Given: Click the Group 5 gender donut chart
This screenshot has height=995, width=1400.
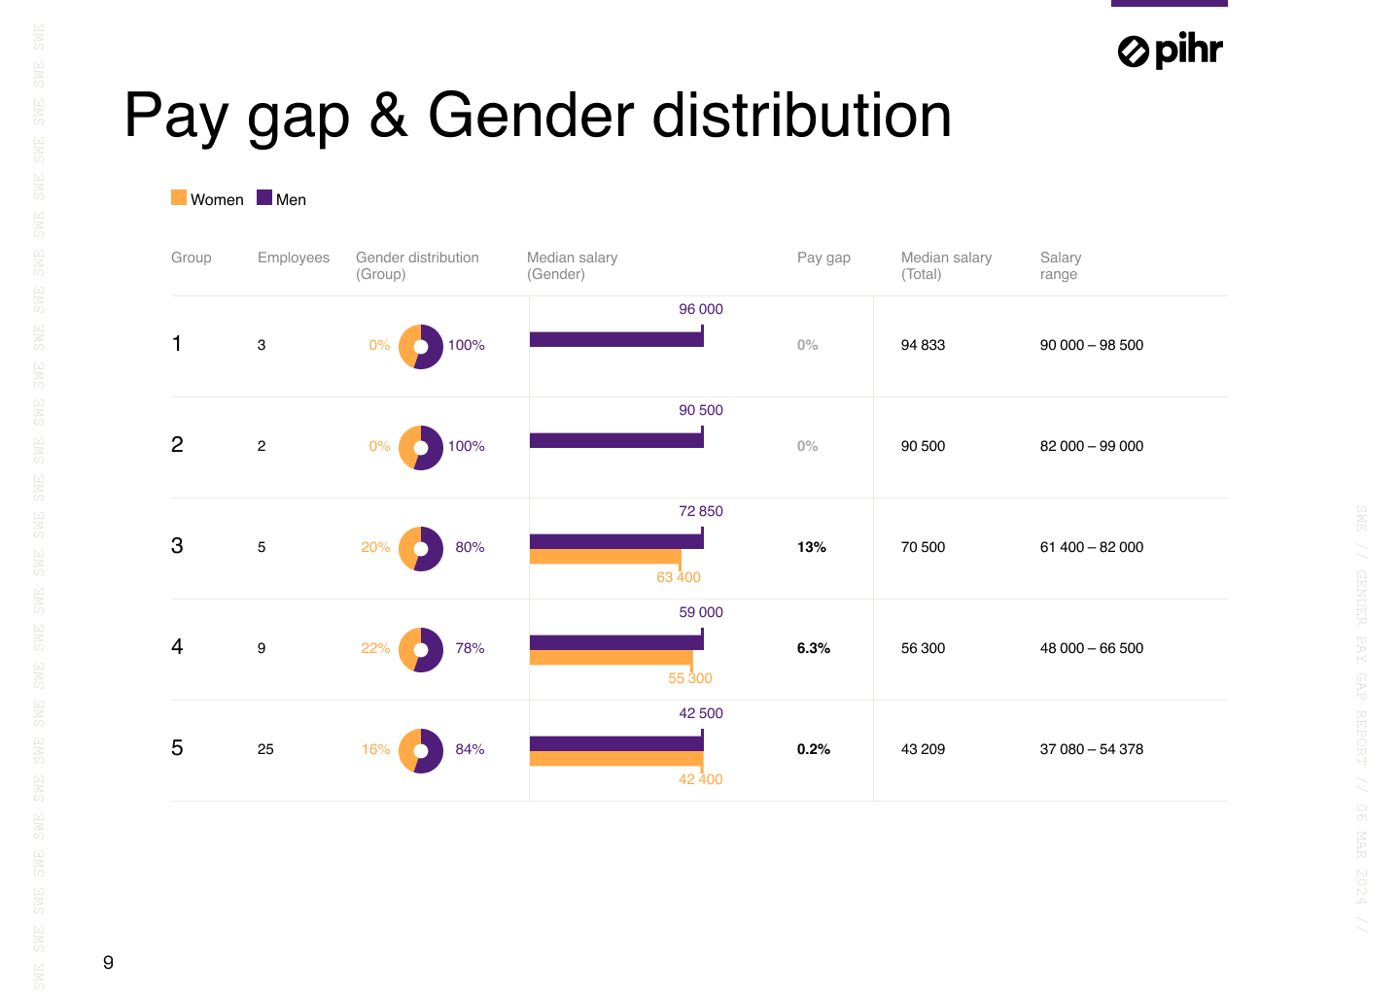Looking at the screenshot, I should pyautogui.click(x=421, y=751).
